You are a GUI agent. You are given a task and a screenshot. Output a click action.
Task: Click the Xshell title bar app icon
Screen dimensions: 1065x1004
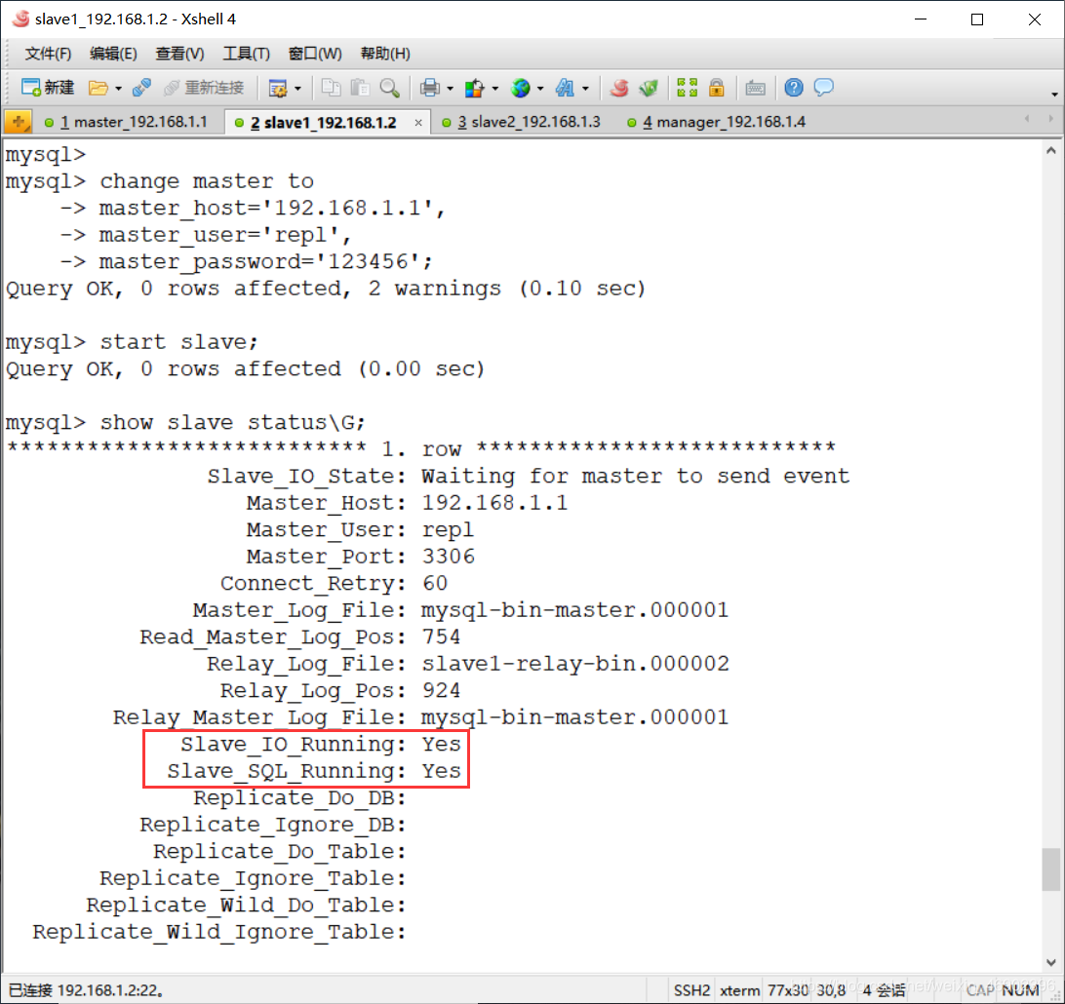(20, 19)
